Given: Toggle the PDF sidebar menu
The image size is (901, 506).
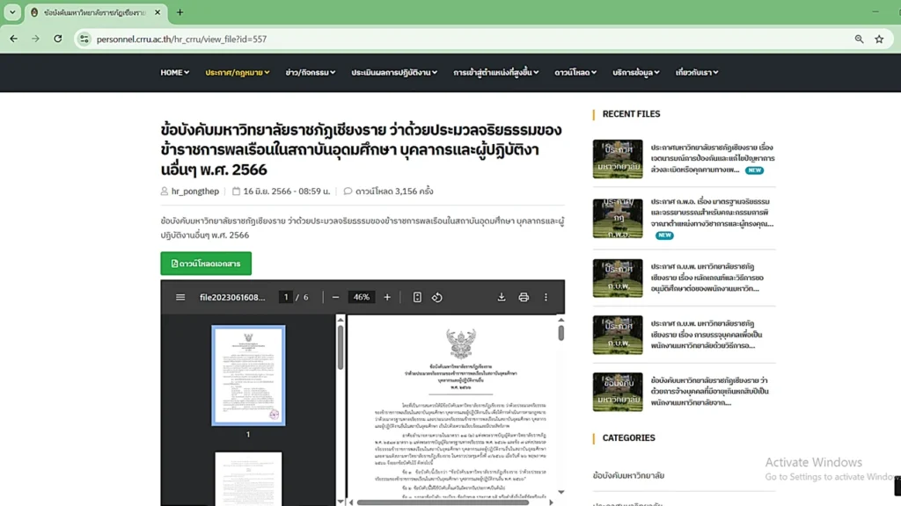Looking at the screenshot, I should (x=180, y=297).
